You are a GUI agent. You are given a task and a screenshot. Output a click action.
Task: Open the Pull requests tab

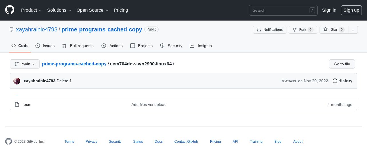(x=78, y=46)
